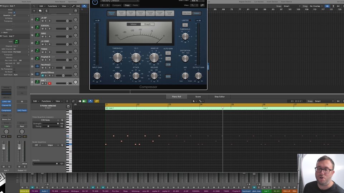This screenshot has height=193, width=344.
Task: Adjust the Velocity slider in piano roll
Action: coord(46,164)
